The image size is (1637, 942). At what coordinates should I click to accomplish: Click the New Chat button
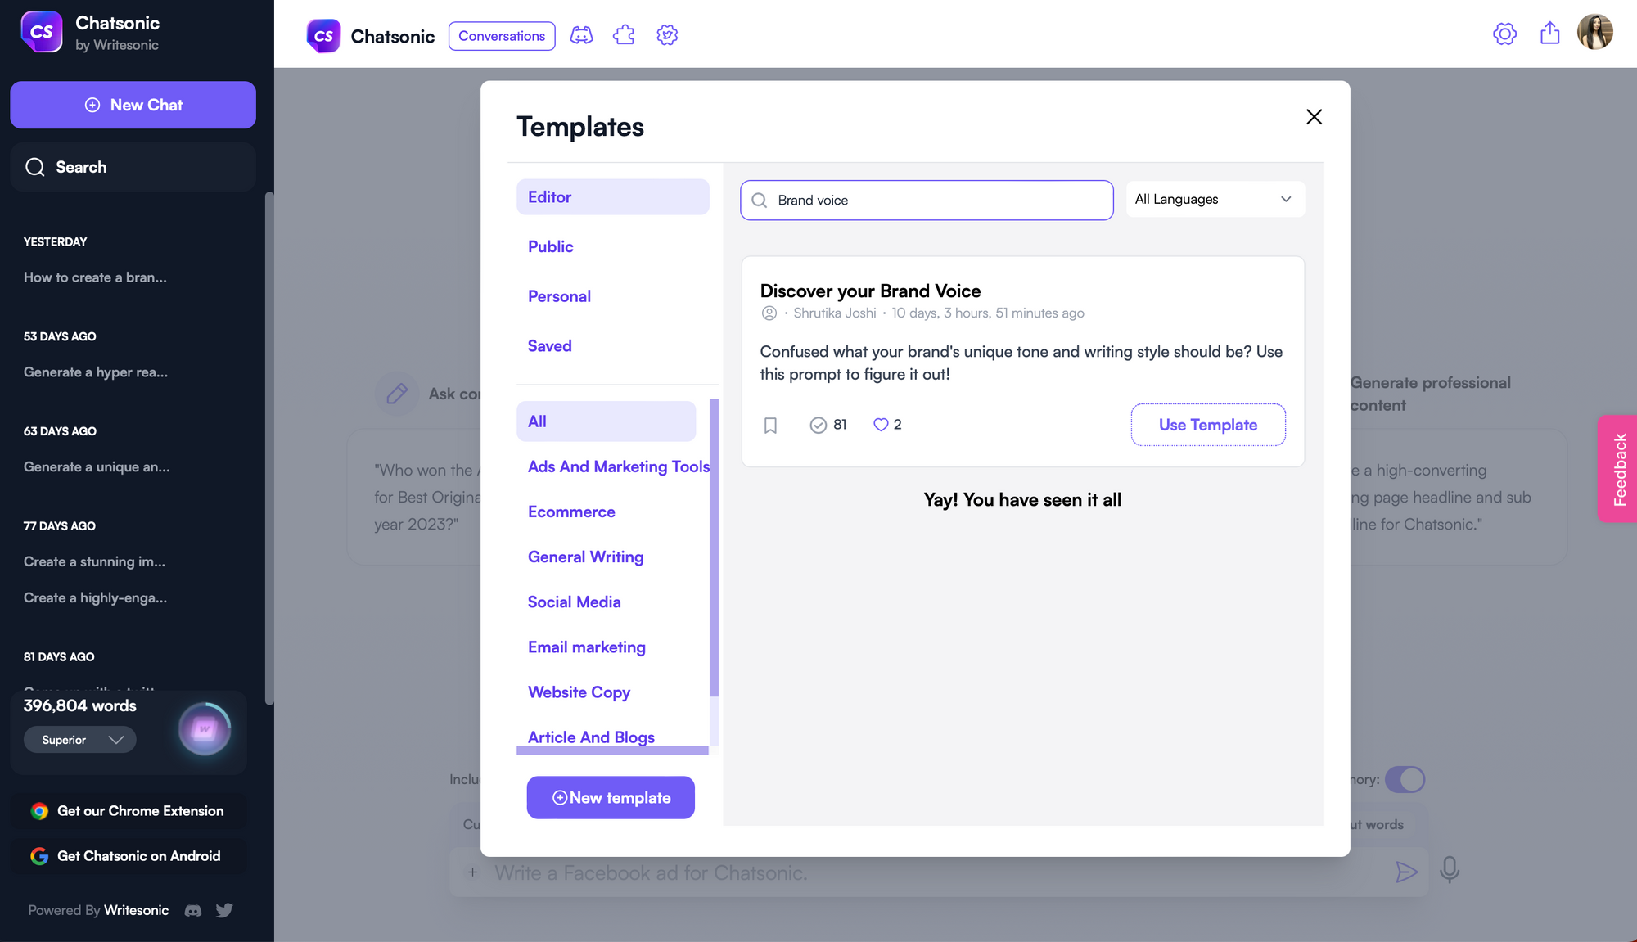[133, 105]
